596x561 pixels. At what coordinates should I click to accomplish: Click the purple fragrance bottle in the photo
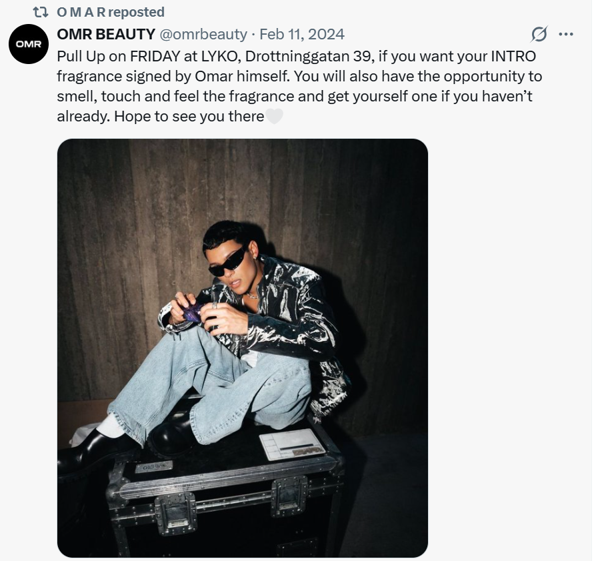coord(194,312)
